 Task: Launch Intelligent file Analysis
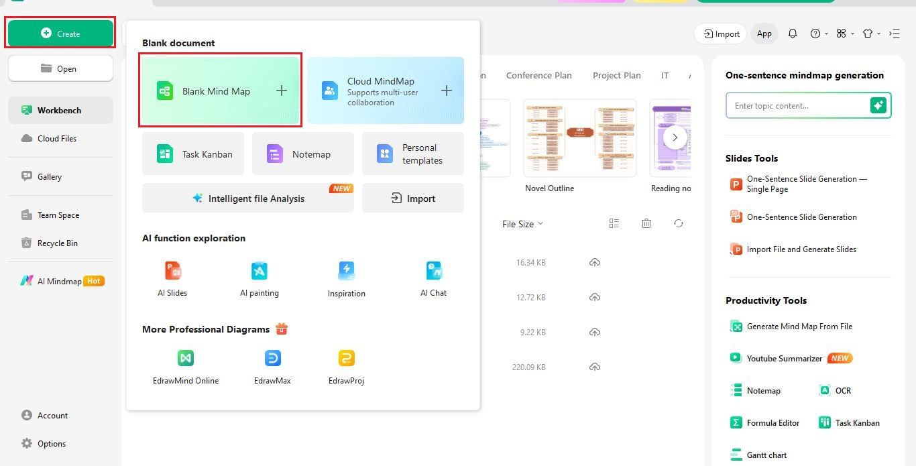248,198
